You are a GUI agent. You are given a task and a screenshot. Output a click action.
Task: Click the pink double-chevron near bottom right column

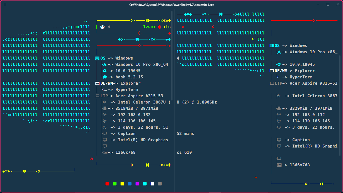click(255, 178)
